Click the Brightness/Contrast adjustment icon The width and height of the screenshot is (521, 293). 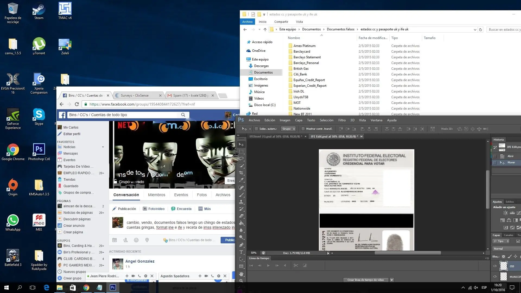pos(505,213)
